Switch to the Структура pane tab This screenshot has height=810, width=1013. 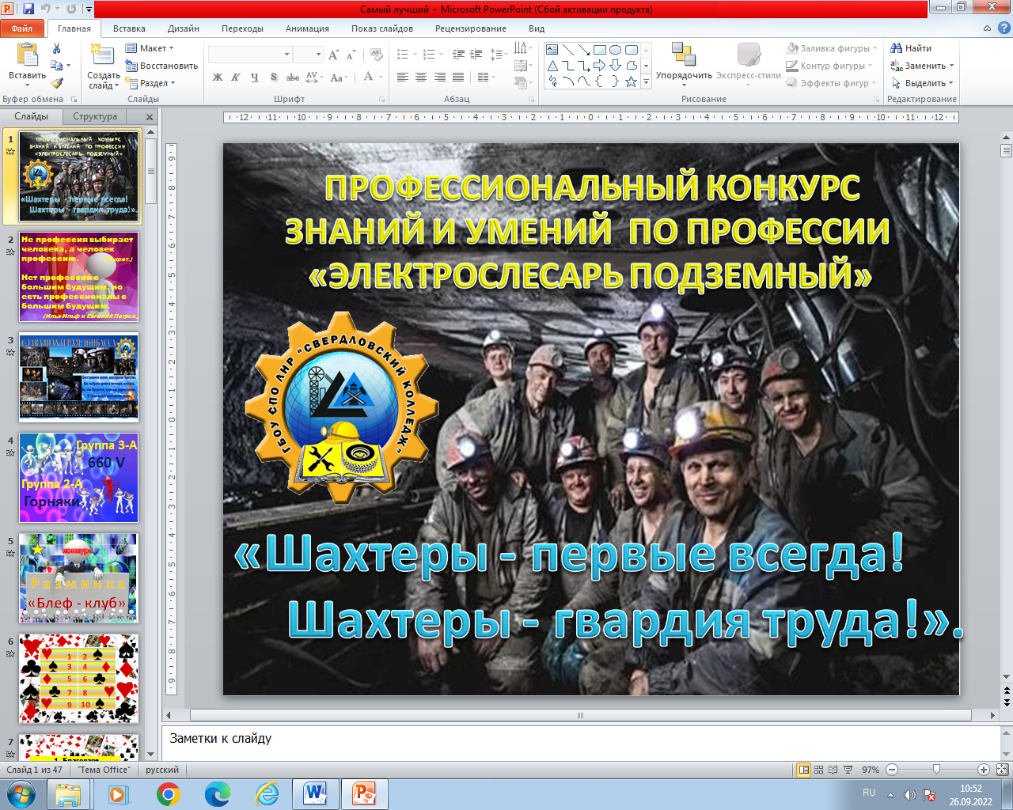tap(95, 116)
